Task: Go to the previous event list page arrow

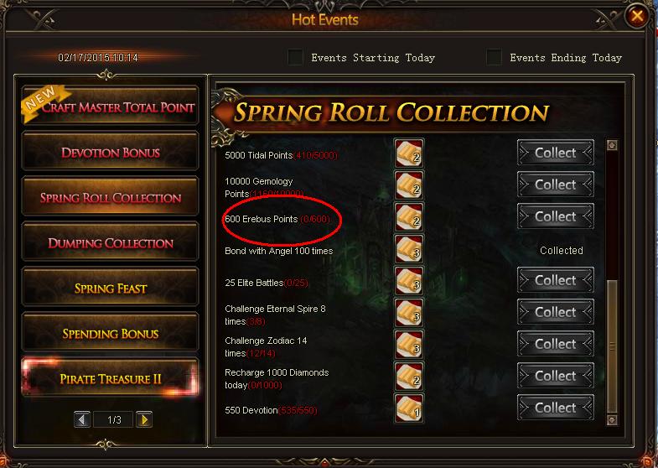Action: 82,419
